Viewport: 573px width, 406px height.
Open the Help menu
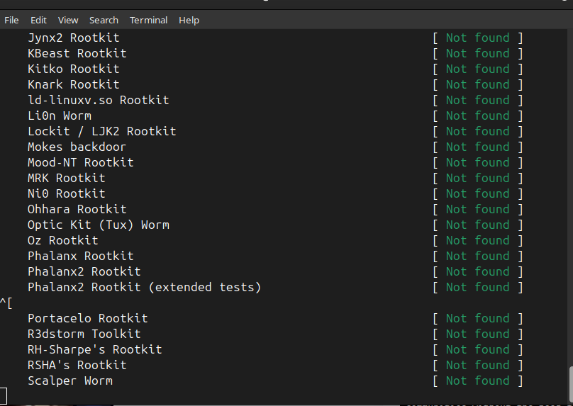(189, 21)
